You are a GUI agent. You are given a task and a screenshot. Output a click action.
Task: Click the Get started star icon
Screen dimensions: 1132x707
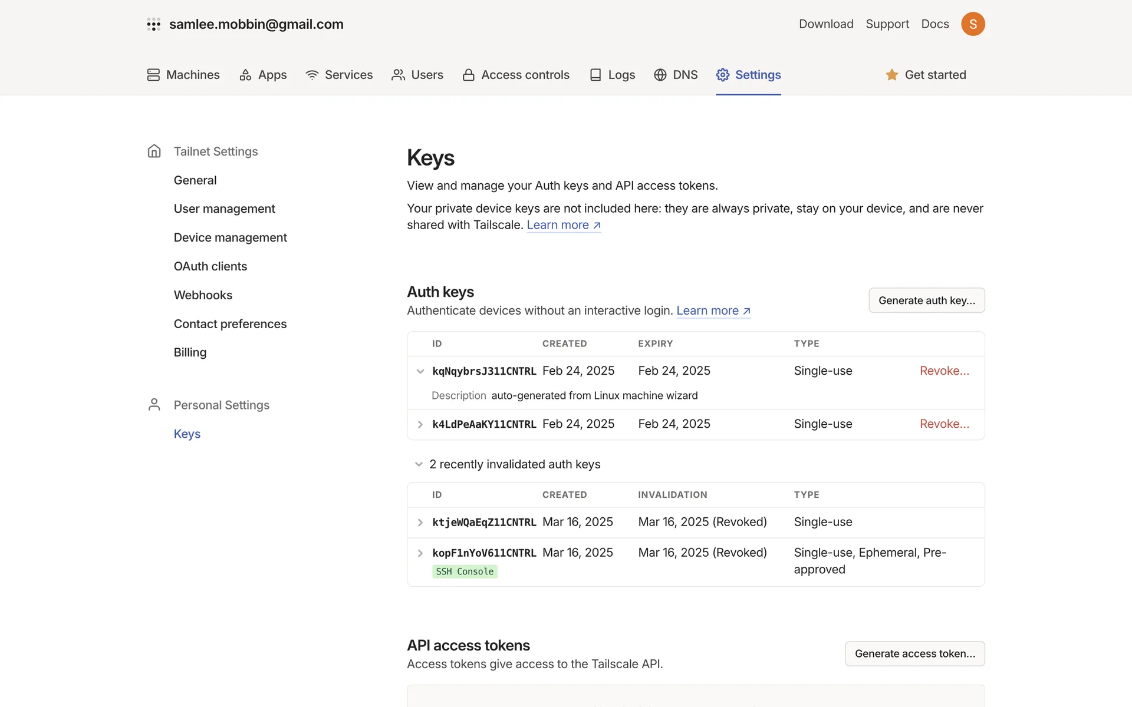[x=891, y=75]
